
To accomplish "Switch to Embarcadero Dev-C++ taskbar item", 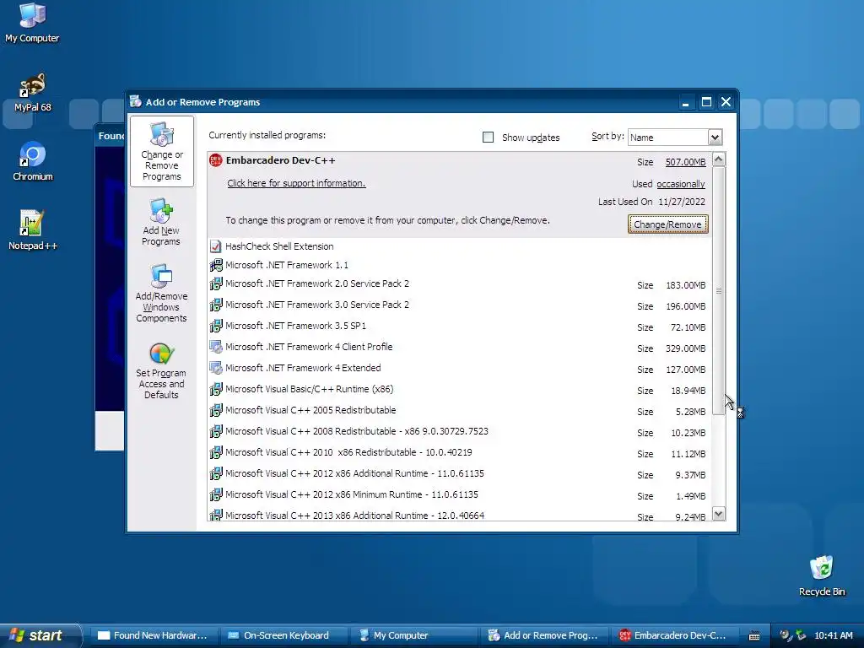I will click(672, 635).
